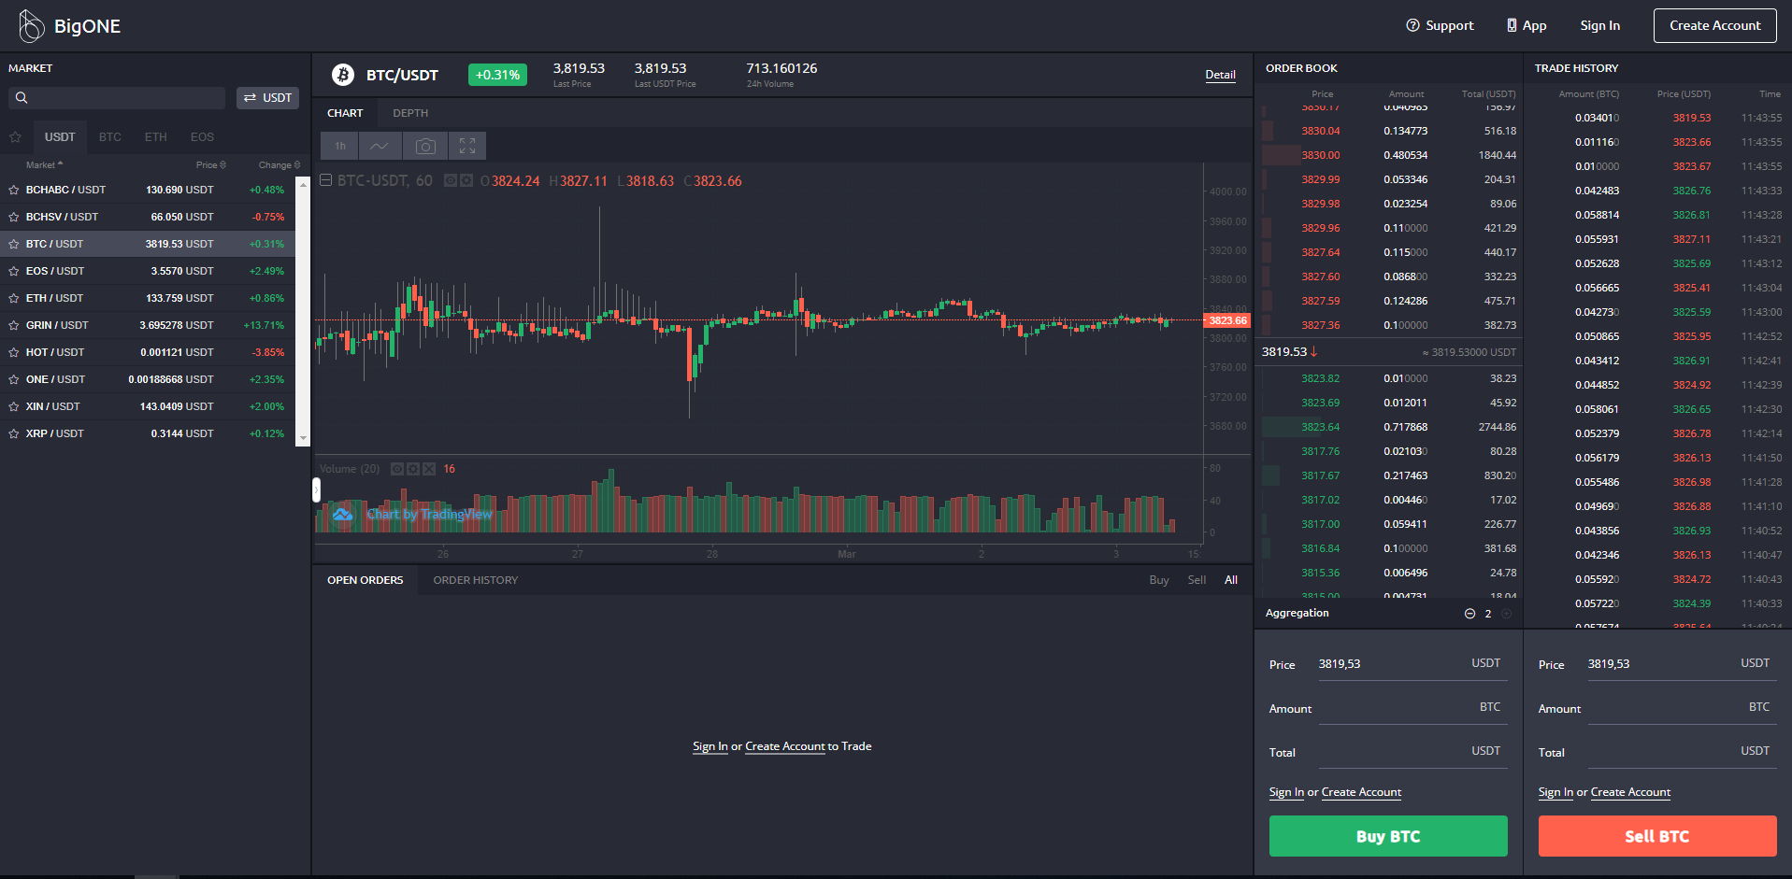Select the GRIN / USDT market row
The image size is (1792, 879).
tap(148, 325)
